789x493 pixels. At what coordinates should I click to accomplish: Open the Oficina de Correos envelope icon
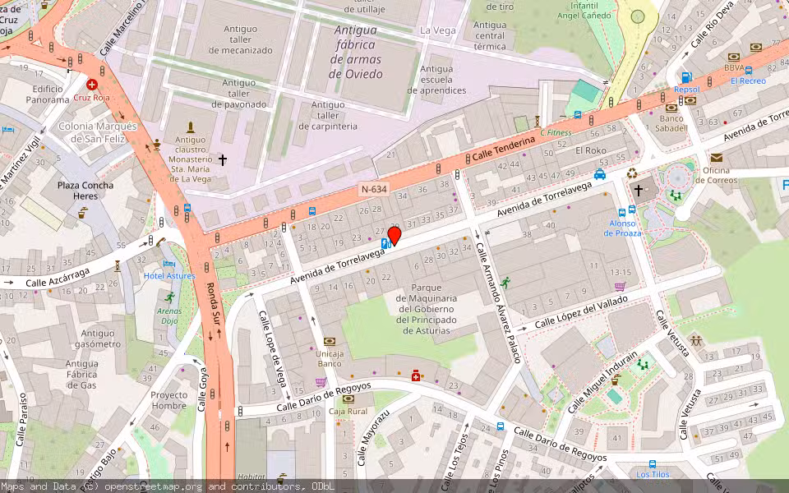coord(716,158)
